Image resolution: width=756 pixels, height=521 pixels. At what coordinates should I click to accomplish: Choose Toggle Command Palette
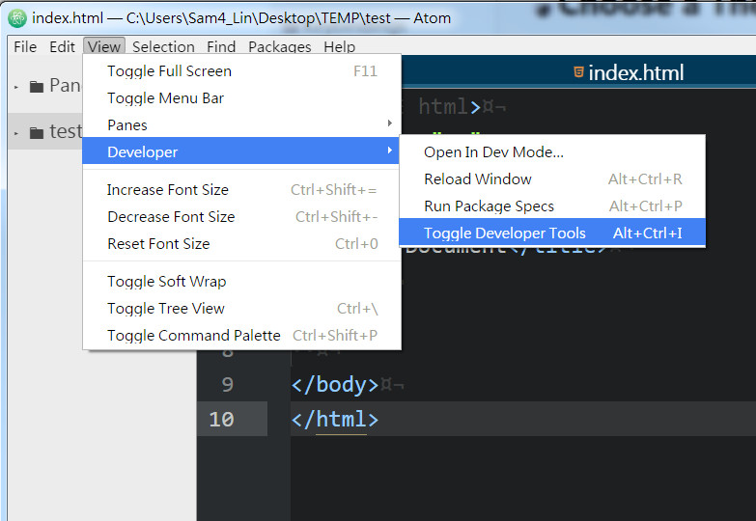coord(242,336)
